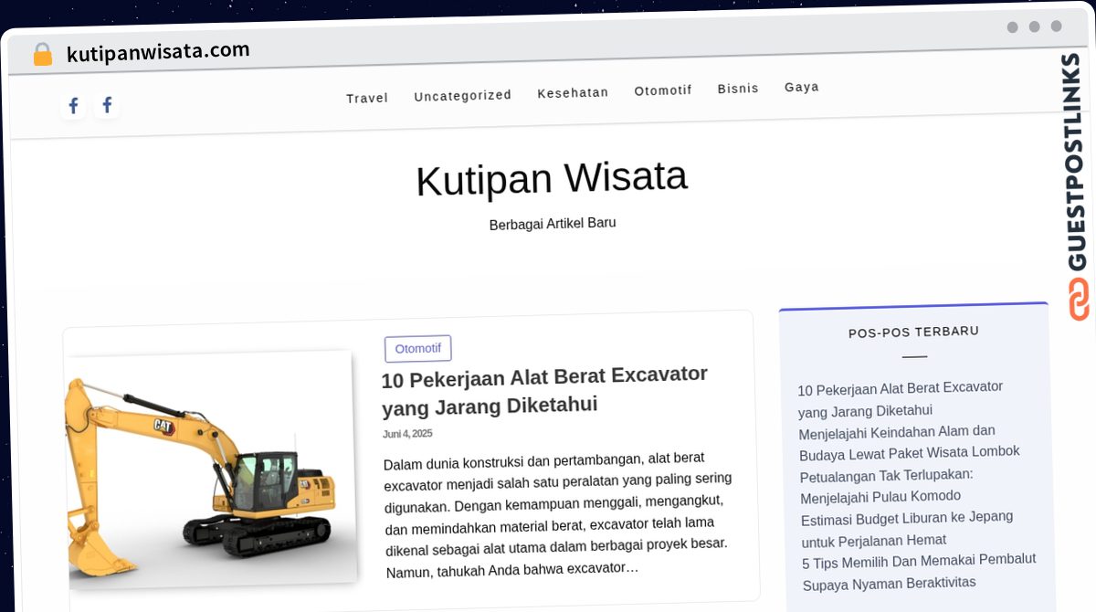
Task: Click the GuestPostLinks chain logo icon
Action: click(x=1079, y=299)
